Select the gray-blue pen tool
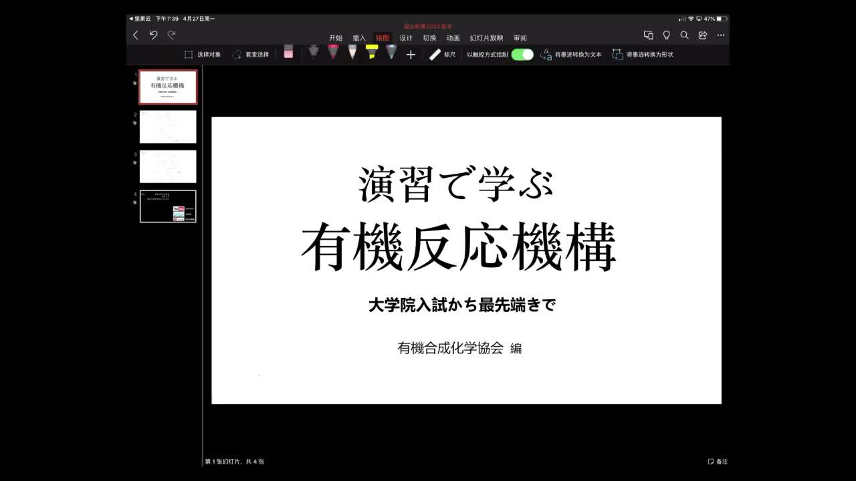This screenshot has height=481, width=856. tap(391, 52)
